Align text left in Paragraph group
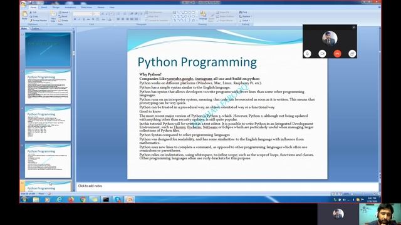The image size is (401, 225). (118, 19)
